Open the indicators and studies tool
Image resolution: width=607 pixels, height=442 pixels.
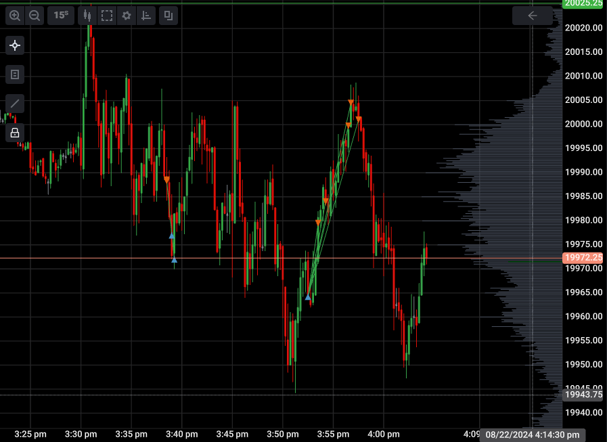pos(146,16)
